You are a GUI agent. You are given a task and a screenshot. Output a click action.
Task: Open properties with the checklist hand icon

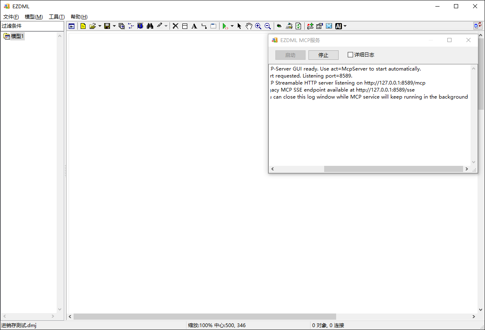320,26
